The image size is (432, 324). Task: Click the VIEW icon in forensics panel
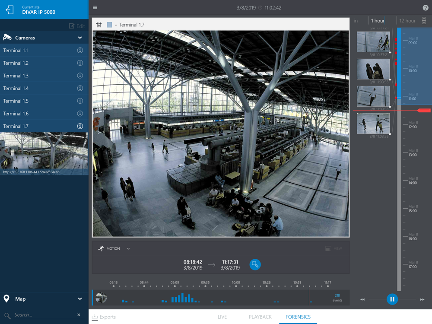click(x=328, y=248)
